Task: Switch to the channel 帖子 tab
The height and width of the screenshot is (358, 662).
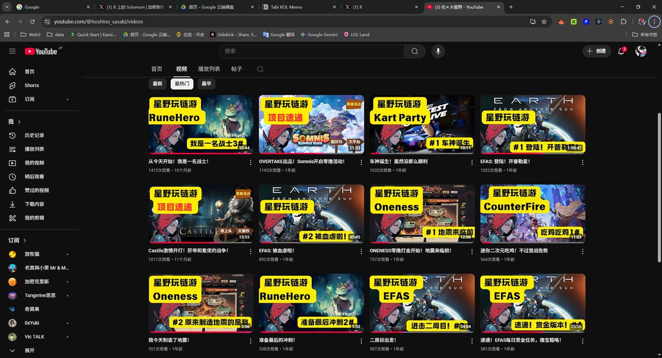Action: (237, 69)
